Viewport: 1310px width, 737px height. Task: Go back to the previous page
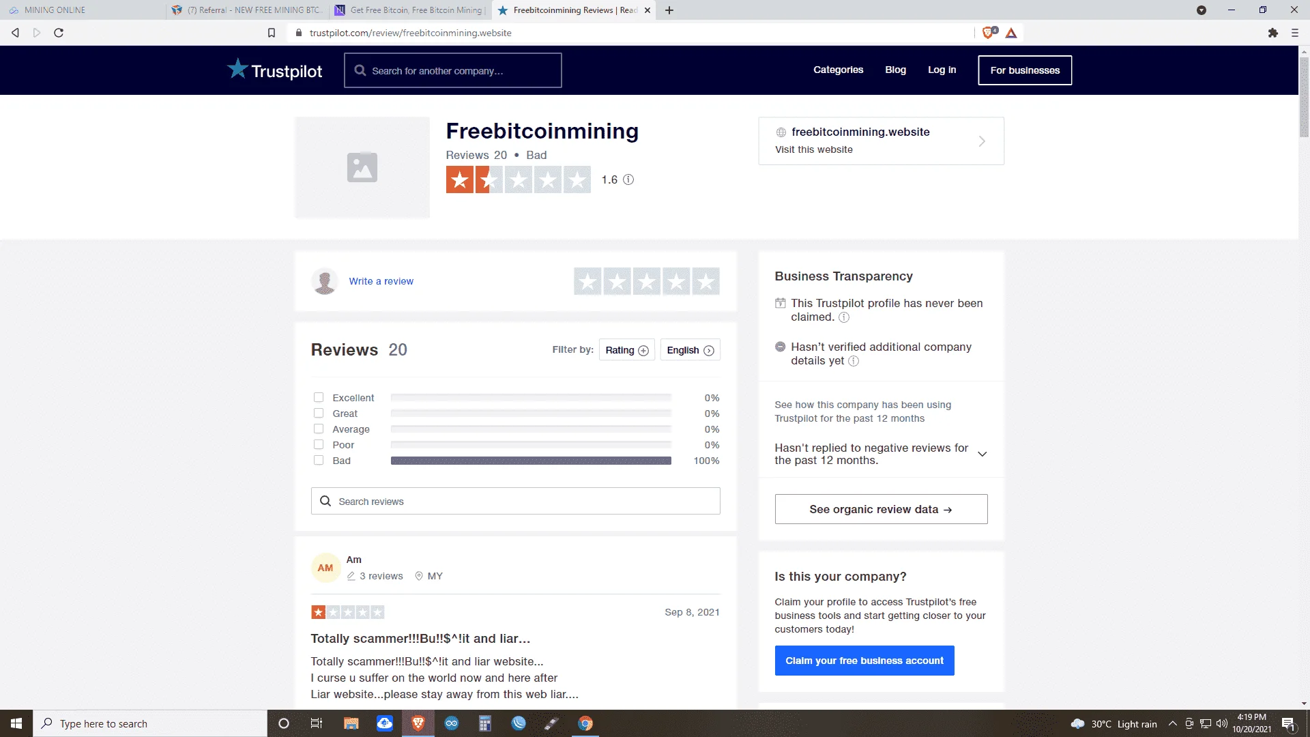(x=15, y=33)
